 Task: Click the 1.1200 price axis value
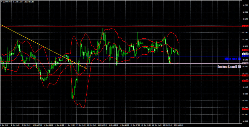pyautogui.click(x=245, y=60)
